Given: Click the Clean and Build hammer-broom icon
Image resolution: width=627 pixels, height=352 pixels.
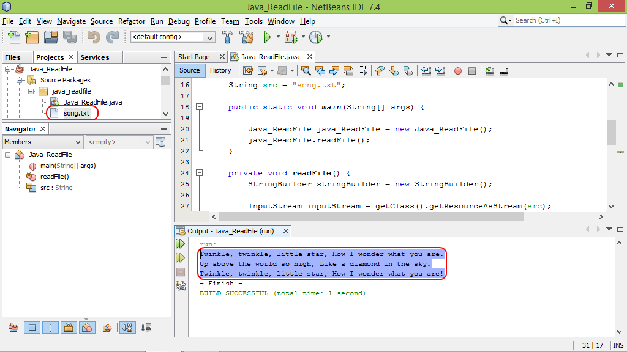Looking at the screenshot, I should click(247, 37).
